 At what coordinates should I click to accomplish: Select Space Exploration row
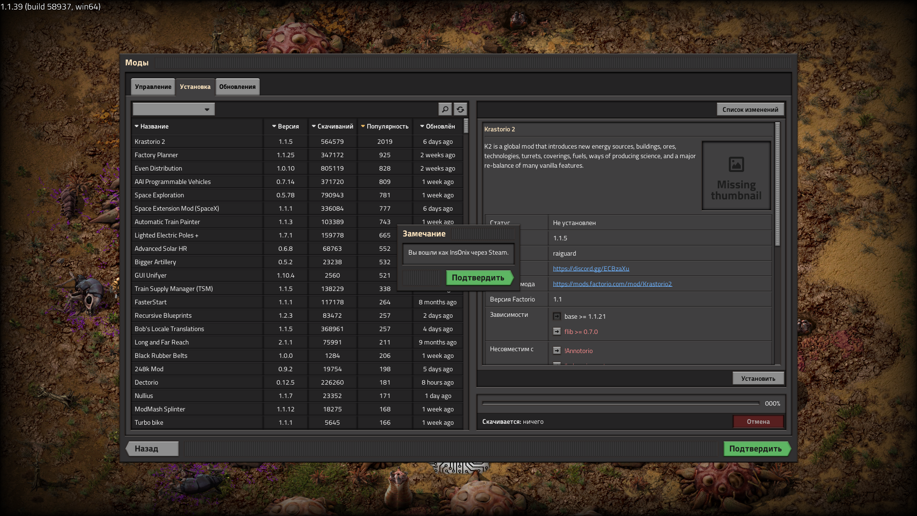[297, 195]
